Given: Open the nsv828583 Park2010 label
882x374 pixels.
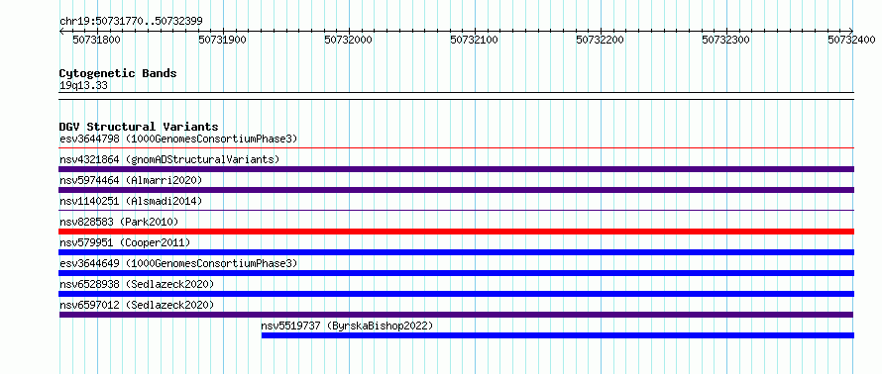Looking at the screenshot, I should [x=119, y=222].
